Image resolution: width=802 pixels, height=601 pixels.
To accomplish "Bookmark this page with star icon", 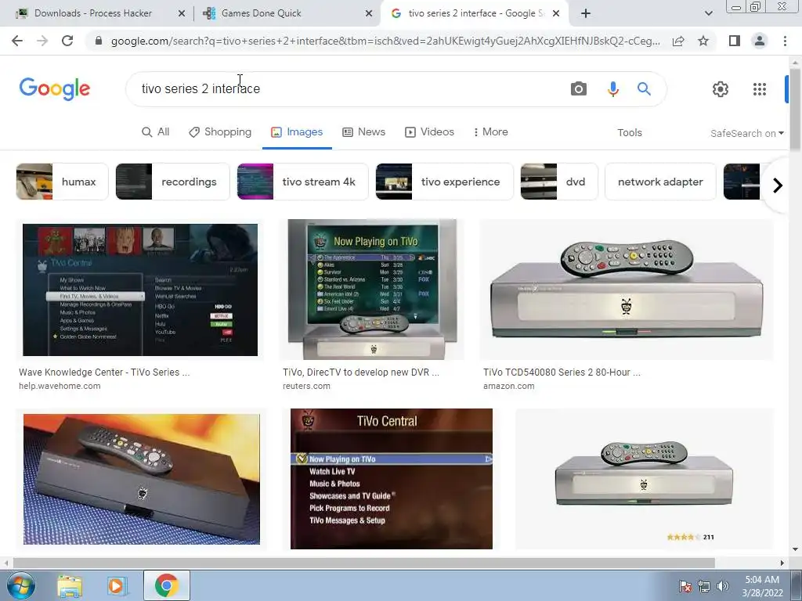I will click(x=703, y=41).
